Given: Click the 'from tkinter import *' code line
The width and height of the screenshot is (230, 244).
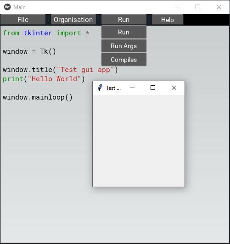Looking at the screenshot, I should tap(46, 33).
